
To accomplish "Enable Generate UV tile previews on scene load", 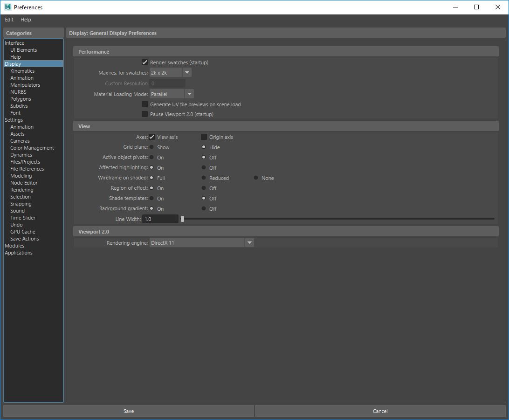I will (144, 104).
